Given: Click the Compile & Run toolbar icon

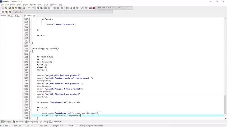Looking at the screenshot, I should [74, 8].
